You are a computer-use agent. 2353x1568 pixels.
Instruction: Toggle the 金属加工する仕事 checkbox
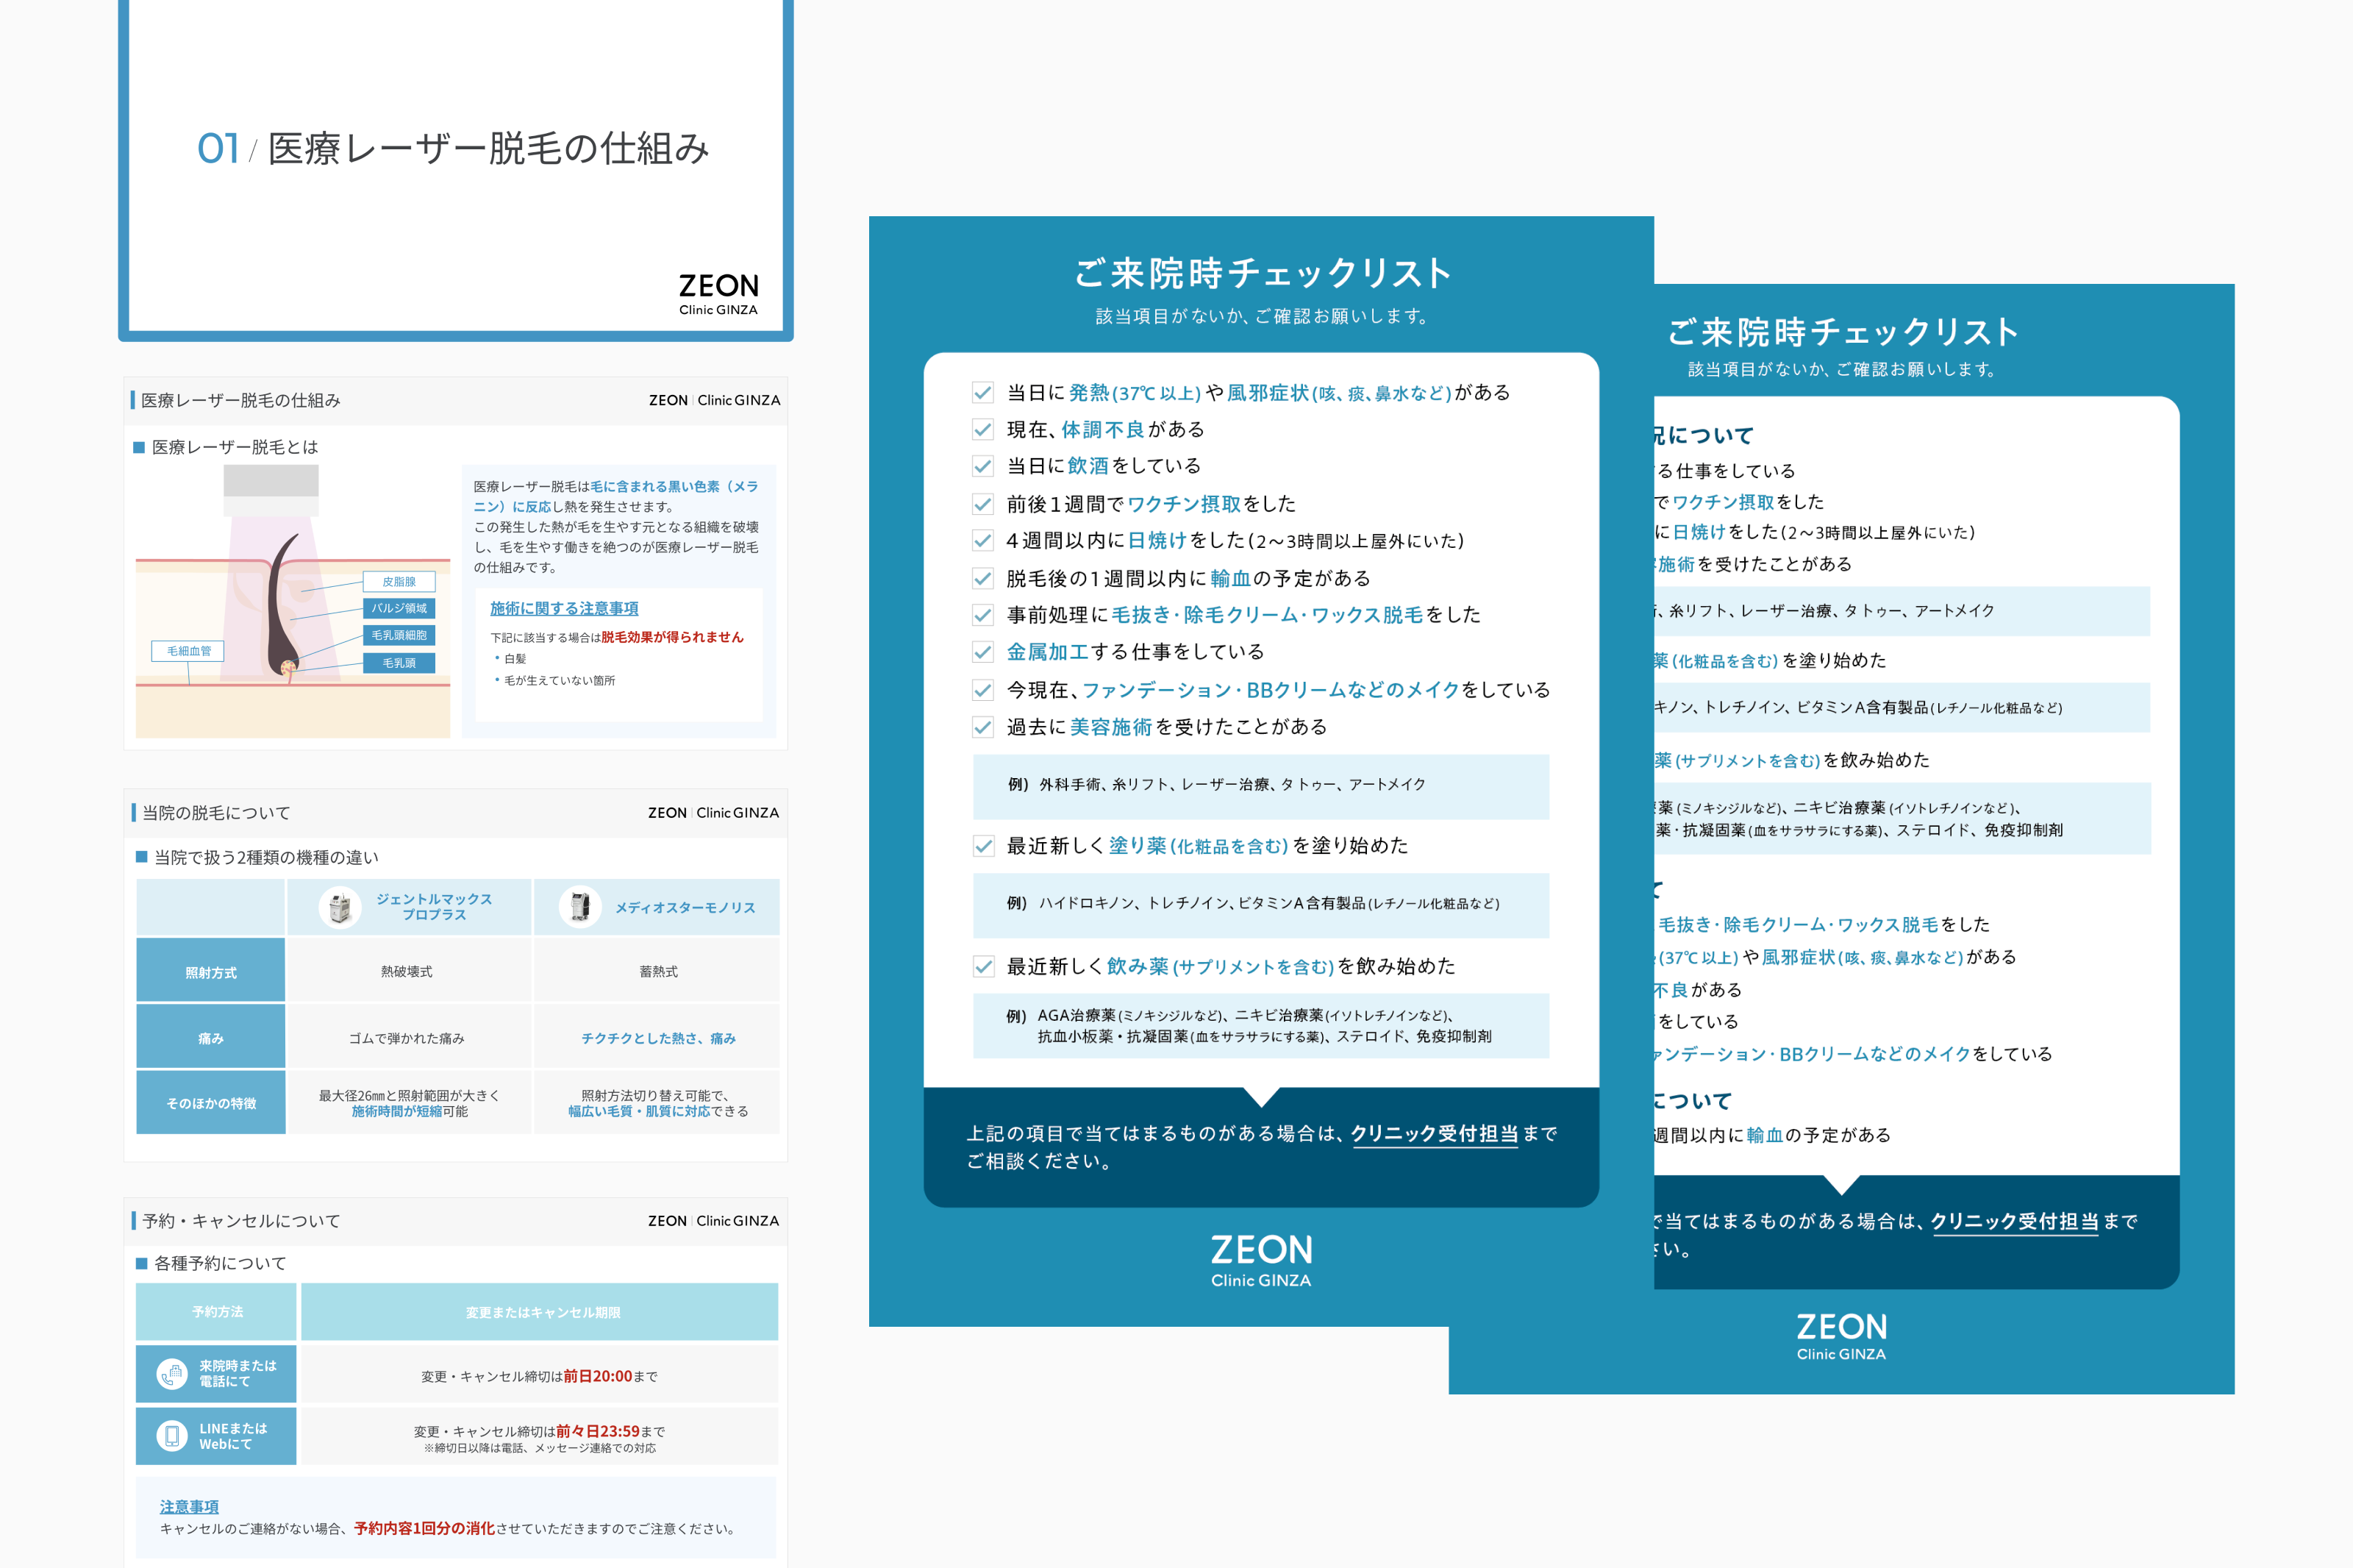point(982,652)
